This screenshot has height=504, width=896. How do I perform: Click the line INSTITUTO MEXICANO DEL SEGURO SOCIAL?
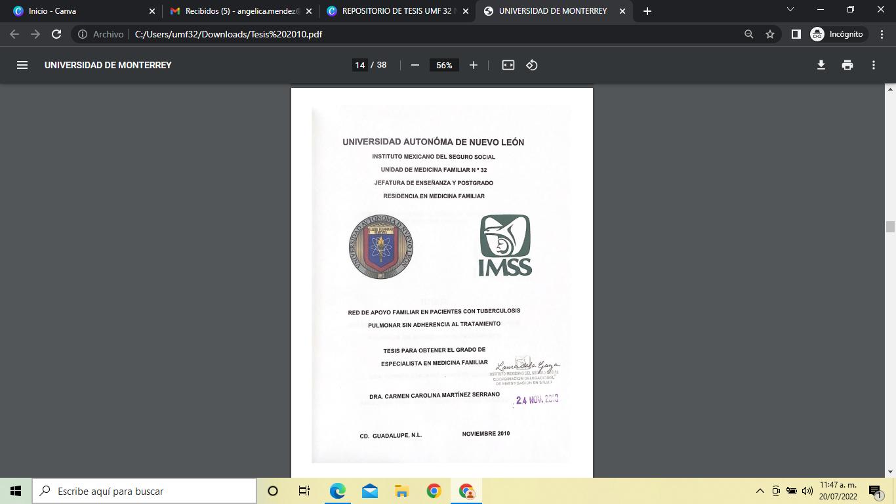pyautogui.click(x=434, y=157)
